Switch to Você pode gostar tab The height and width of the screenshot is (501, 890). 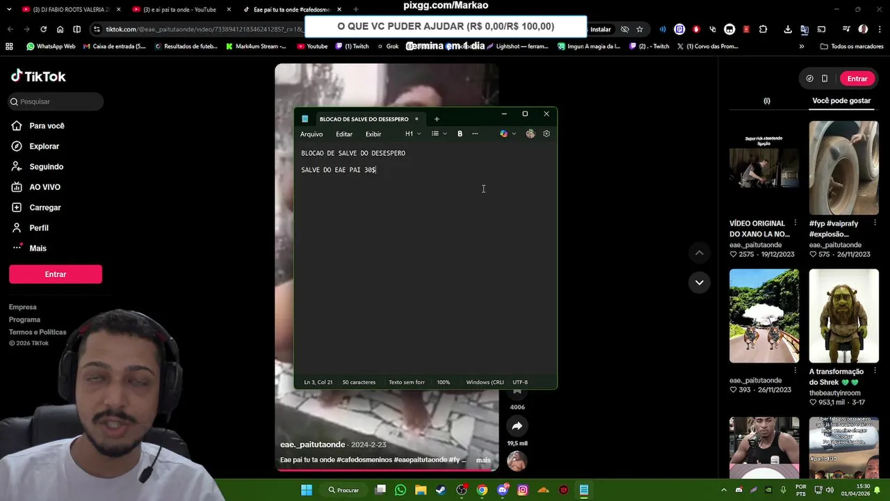click(x=841, y=101)
